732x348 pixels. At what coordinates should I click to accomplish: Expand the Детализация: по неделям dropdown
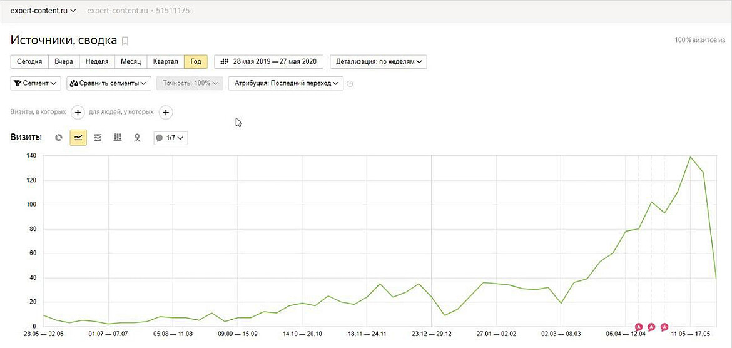pyautogui.click(x=378, y=62)
